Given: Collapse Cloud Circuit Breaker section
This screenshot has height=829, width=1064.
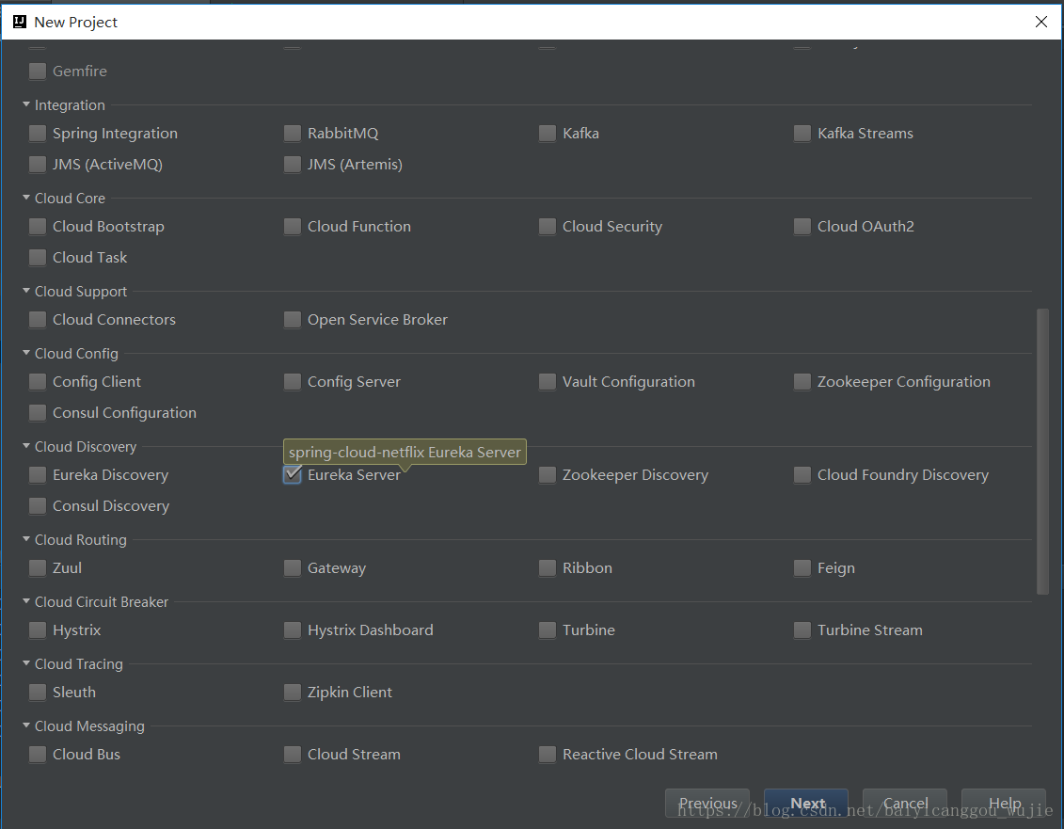Looking at the screenshot, I should 26,601.
